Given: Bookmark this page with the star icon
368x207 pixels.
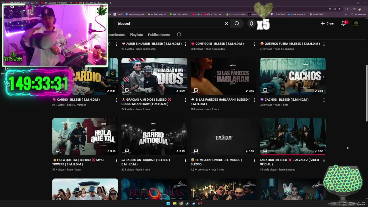Looking at the screenshot, I should (x=340, y=9).
